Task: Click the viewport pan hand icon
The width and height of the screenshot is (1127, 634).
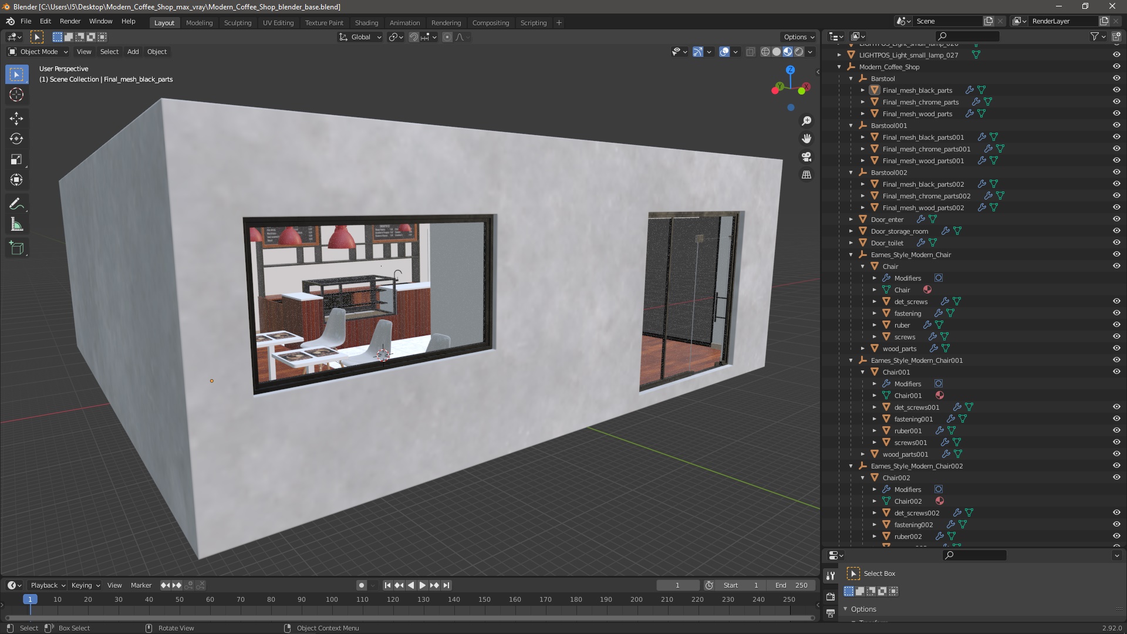Action: [807, 139]
